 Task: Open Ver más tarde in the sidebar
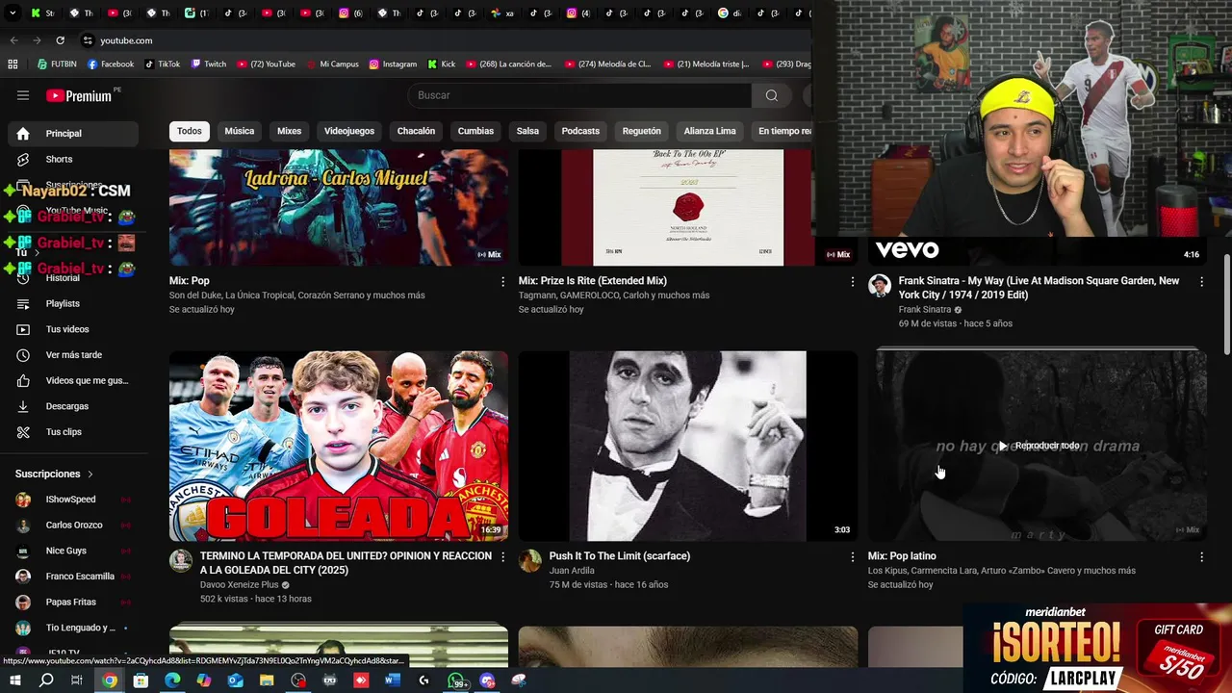tap(73, 355)
